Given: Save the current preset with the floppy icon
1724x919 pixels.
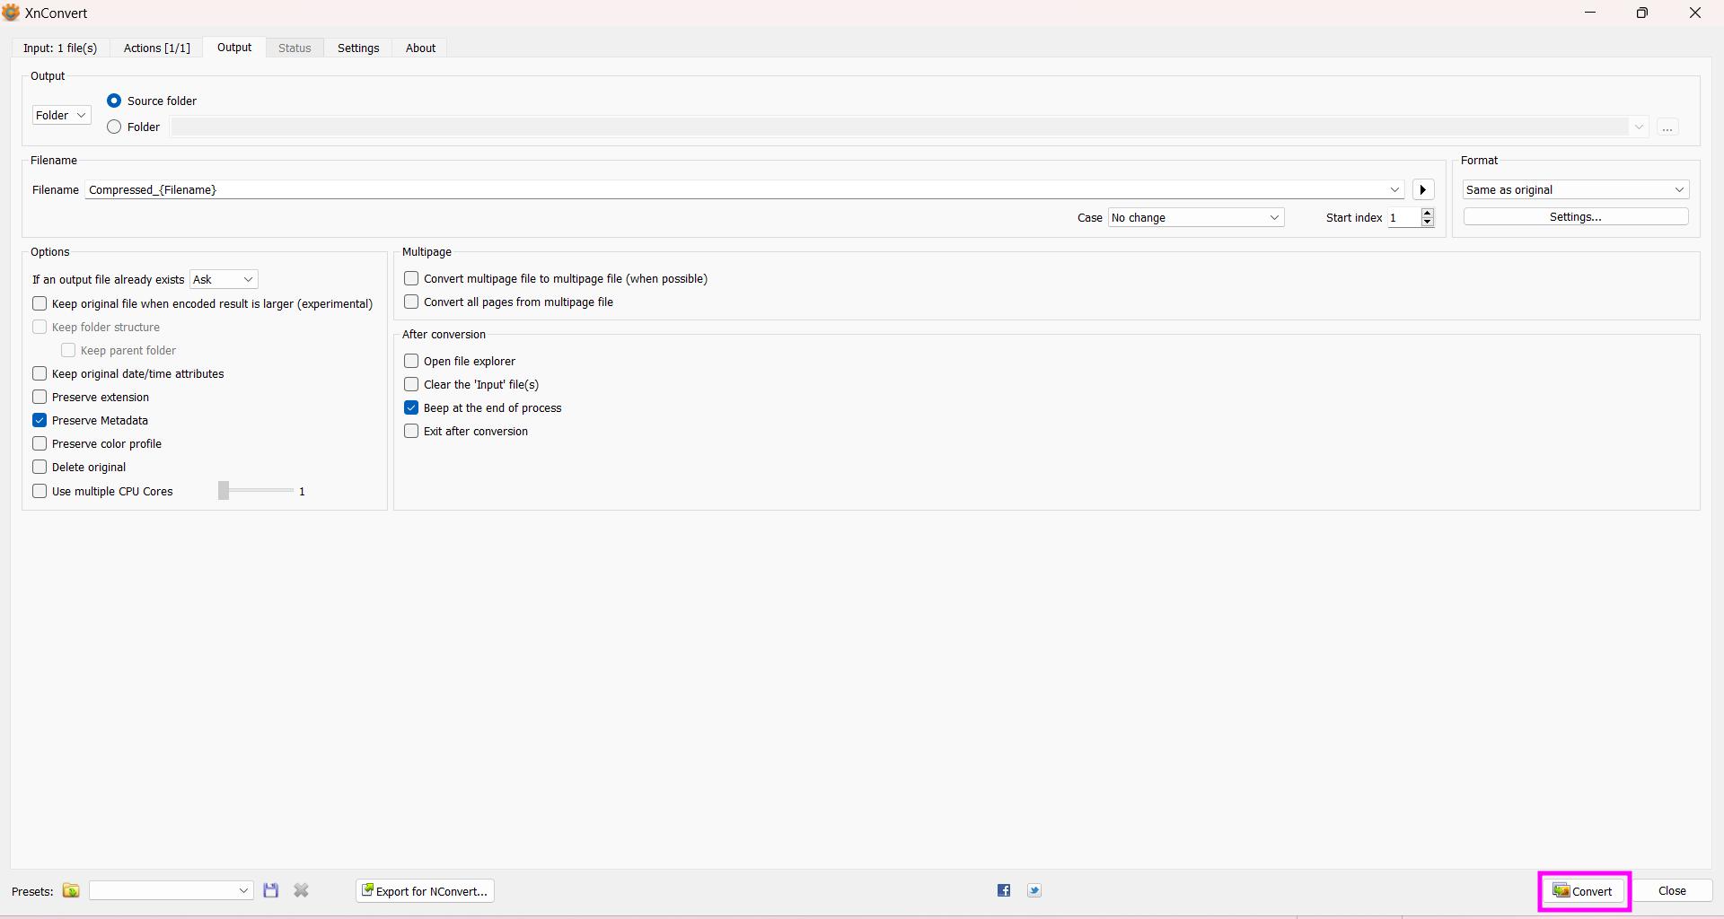Looking at the screenshot, I should pos(270,891).
